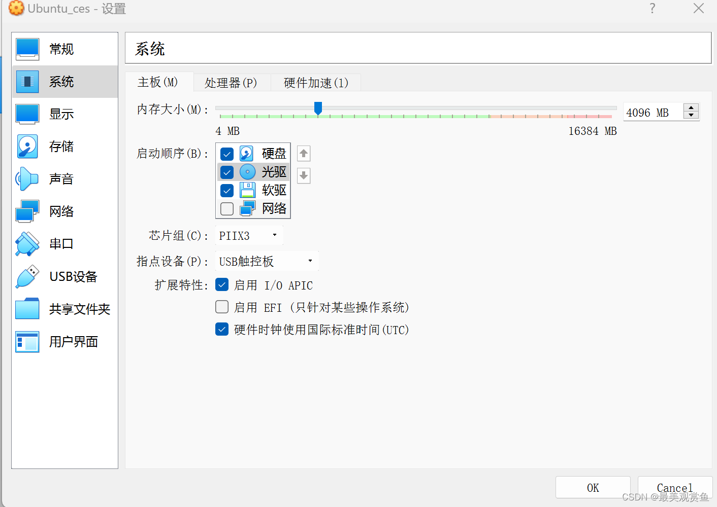Switch to the 硬件加速(1) tab
Viewport: 717px width, 507px height.
[316, 83]
